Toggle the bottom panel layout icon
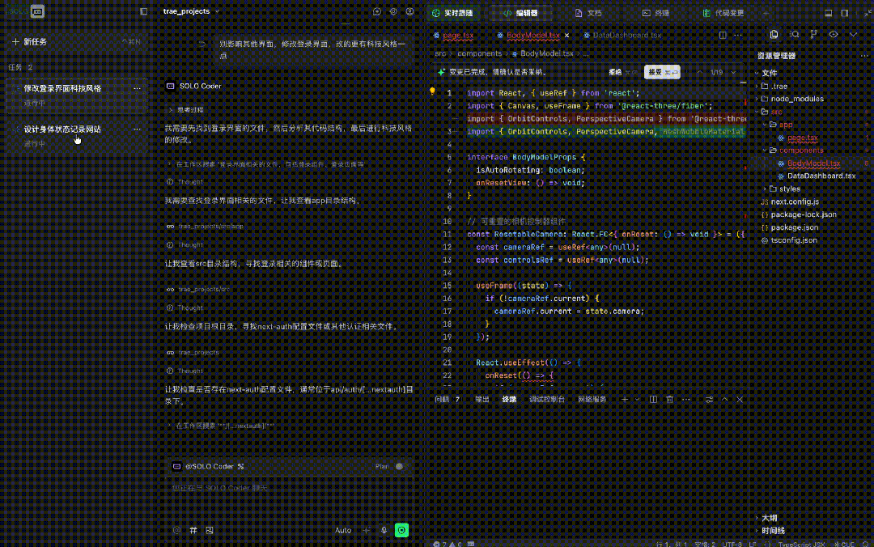The image size is (874, 547). 828,13
